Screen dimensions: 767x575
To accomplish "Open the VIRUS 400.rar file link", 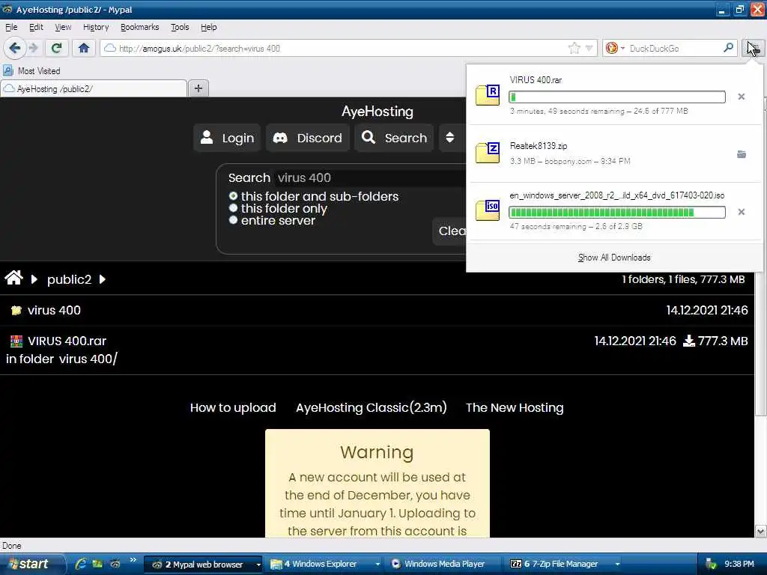I will point(67,341).
